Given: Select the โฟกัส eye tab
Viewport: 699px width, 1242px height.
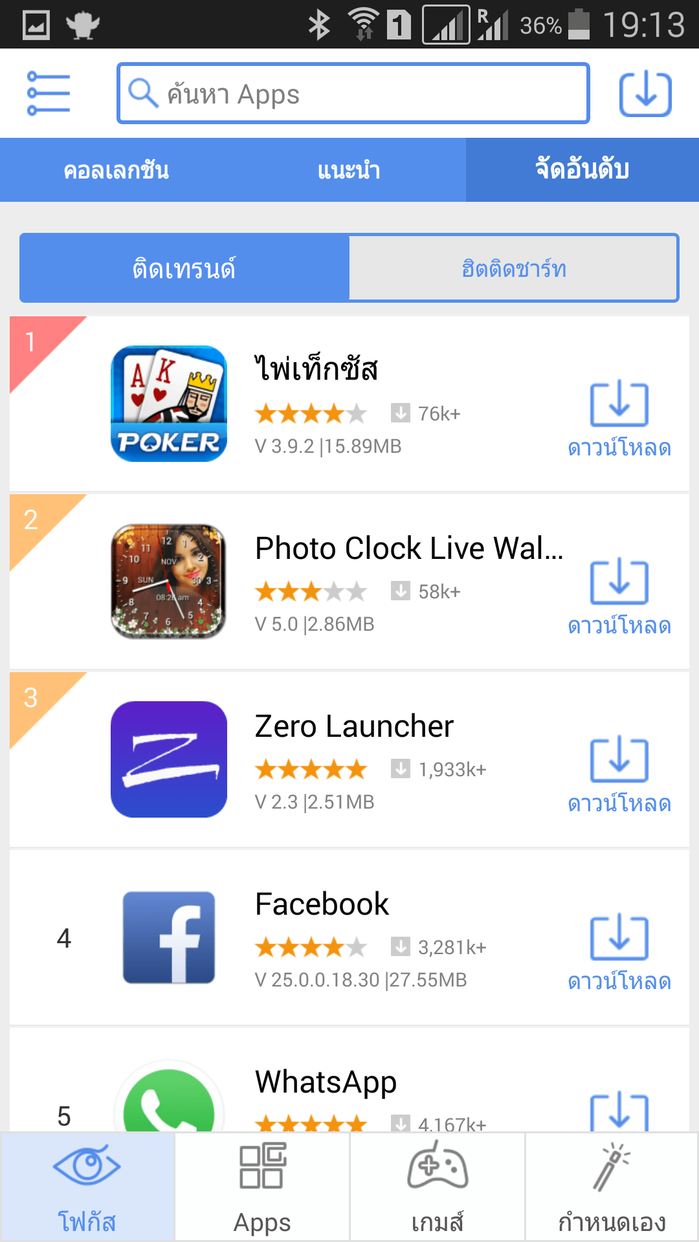Looking at the screenshot, I should pyautogui.click(x=87, y=1187).
